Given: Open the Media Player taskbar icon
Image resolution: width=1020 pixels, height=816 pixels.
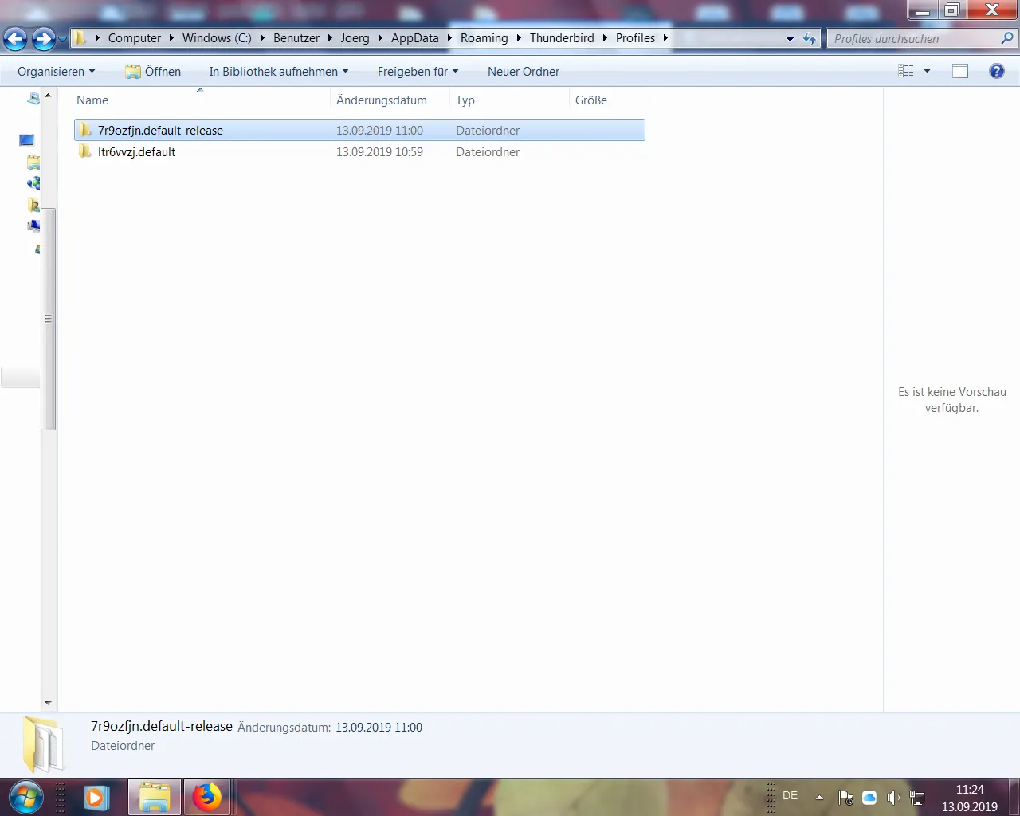Looking at the screenshot, I should tap(96, 797).
